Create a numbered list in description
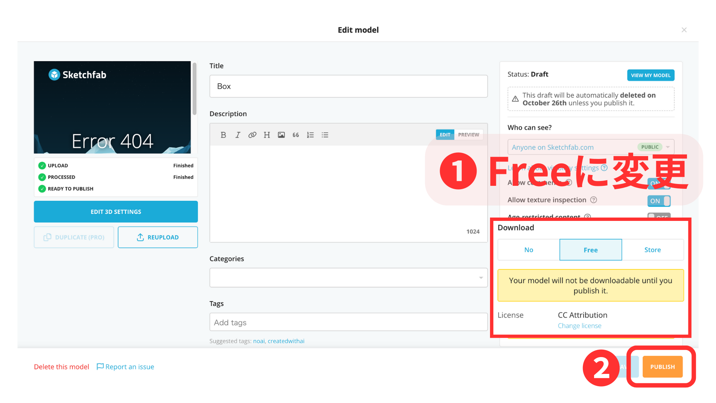Screen dimensions: 716x403 (x=310, y=135)
